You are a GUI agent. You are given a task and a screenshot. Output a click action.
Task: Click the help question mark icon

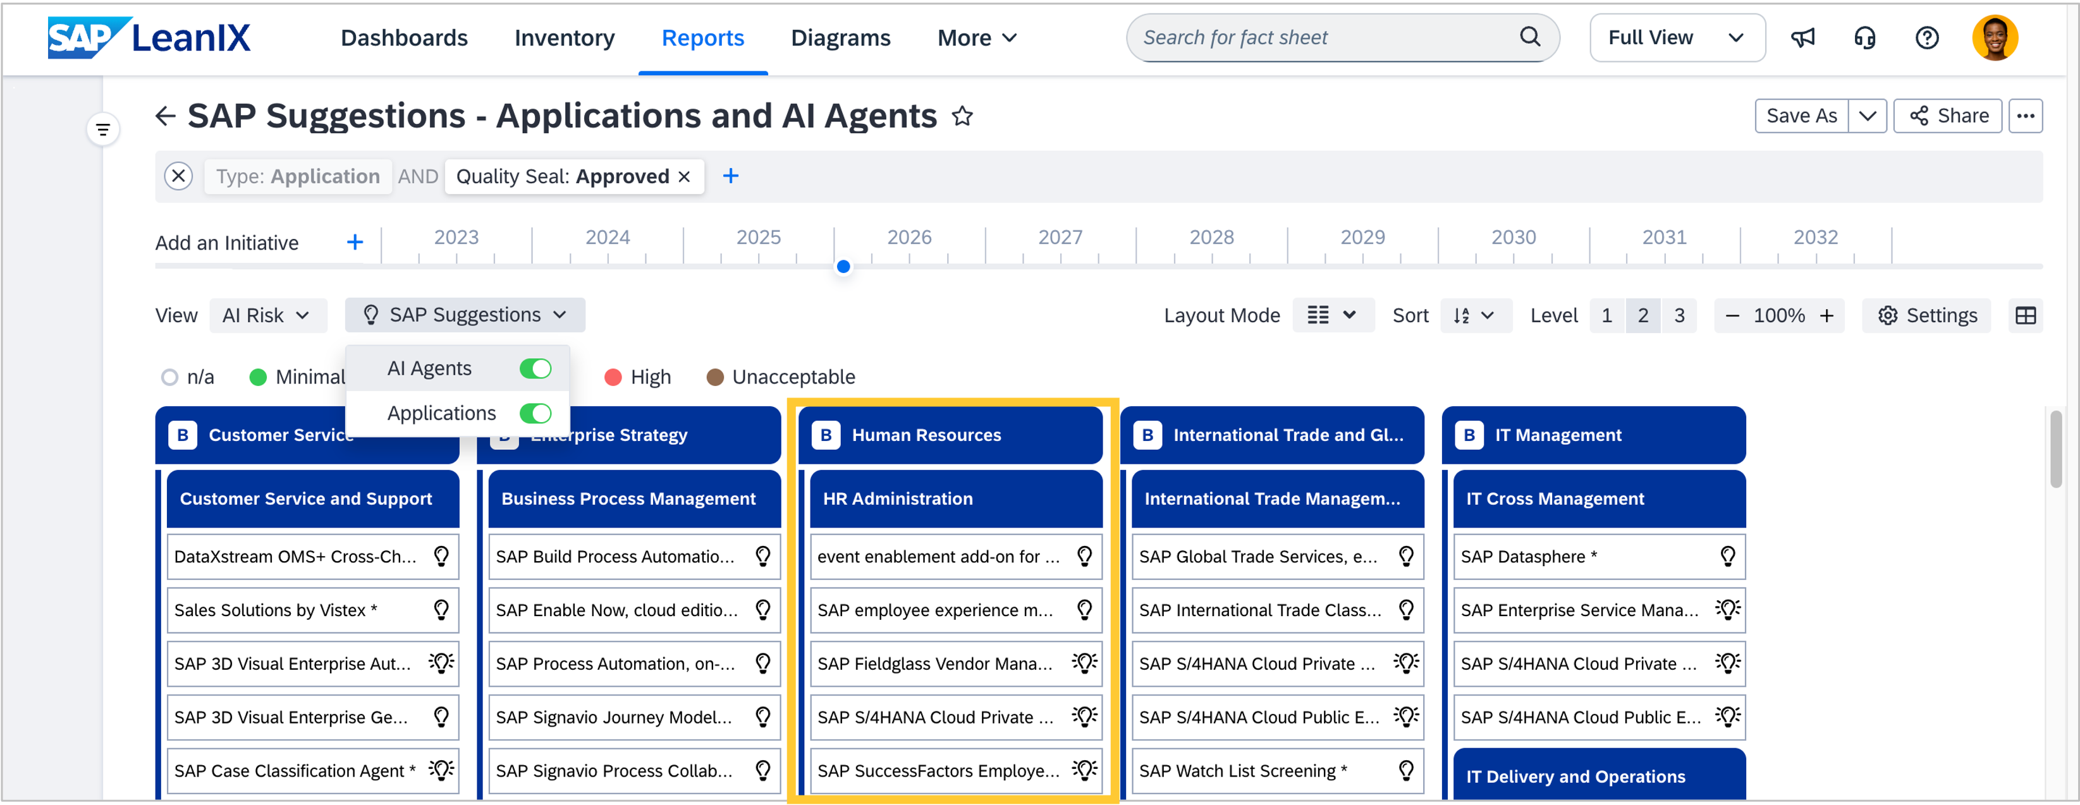click(1926, 38)
